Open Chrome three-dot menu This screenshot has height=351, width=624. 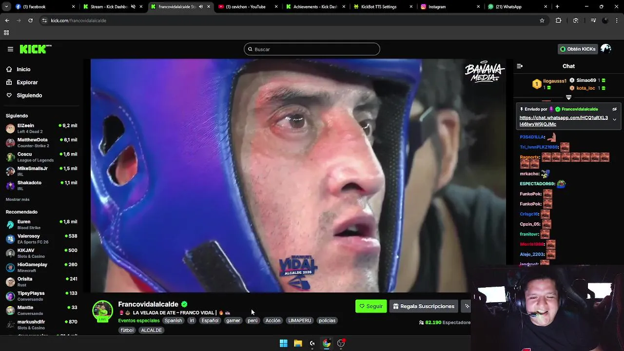click(617, 20)
